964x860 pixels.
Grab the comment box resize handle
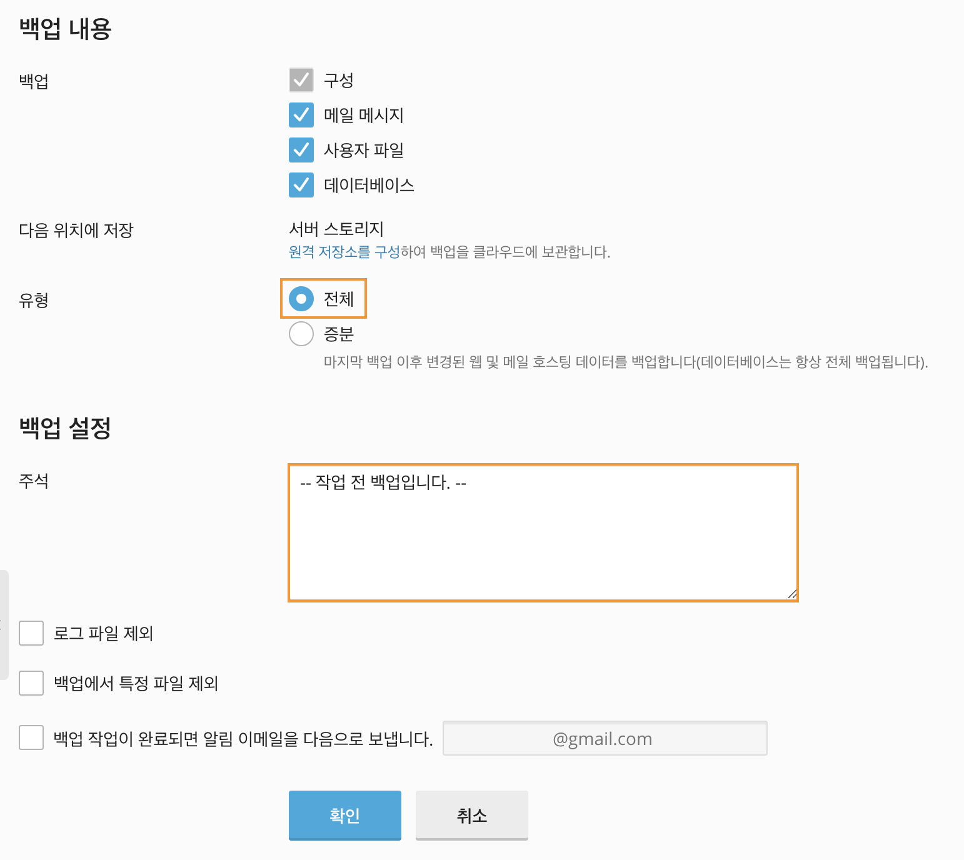coord(792,594)
